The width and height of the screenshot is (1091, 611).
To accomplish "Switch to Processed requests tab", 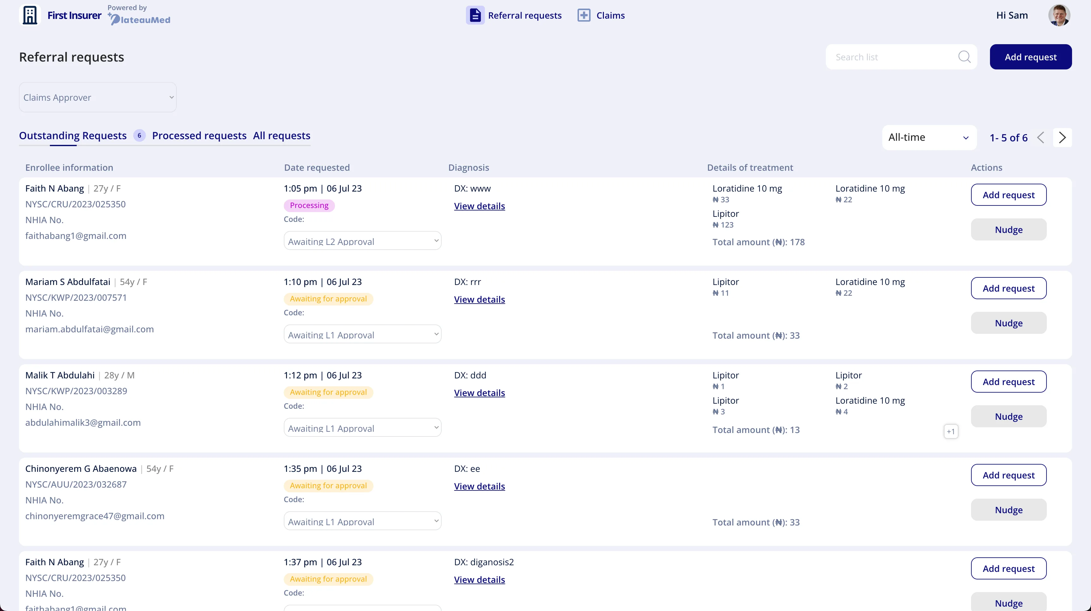I will coord(199,135).
